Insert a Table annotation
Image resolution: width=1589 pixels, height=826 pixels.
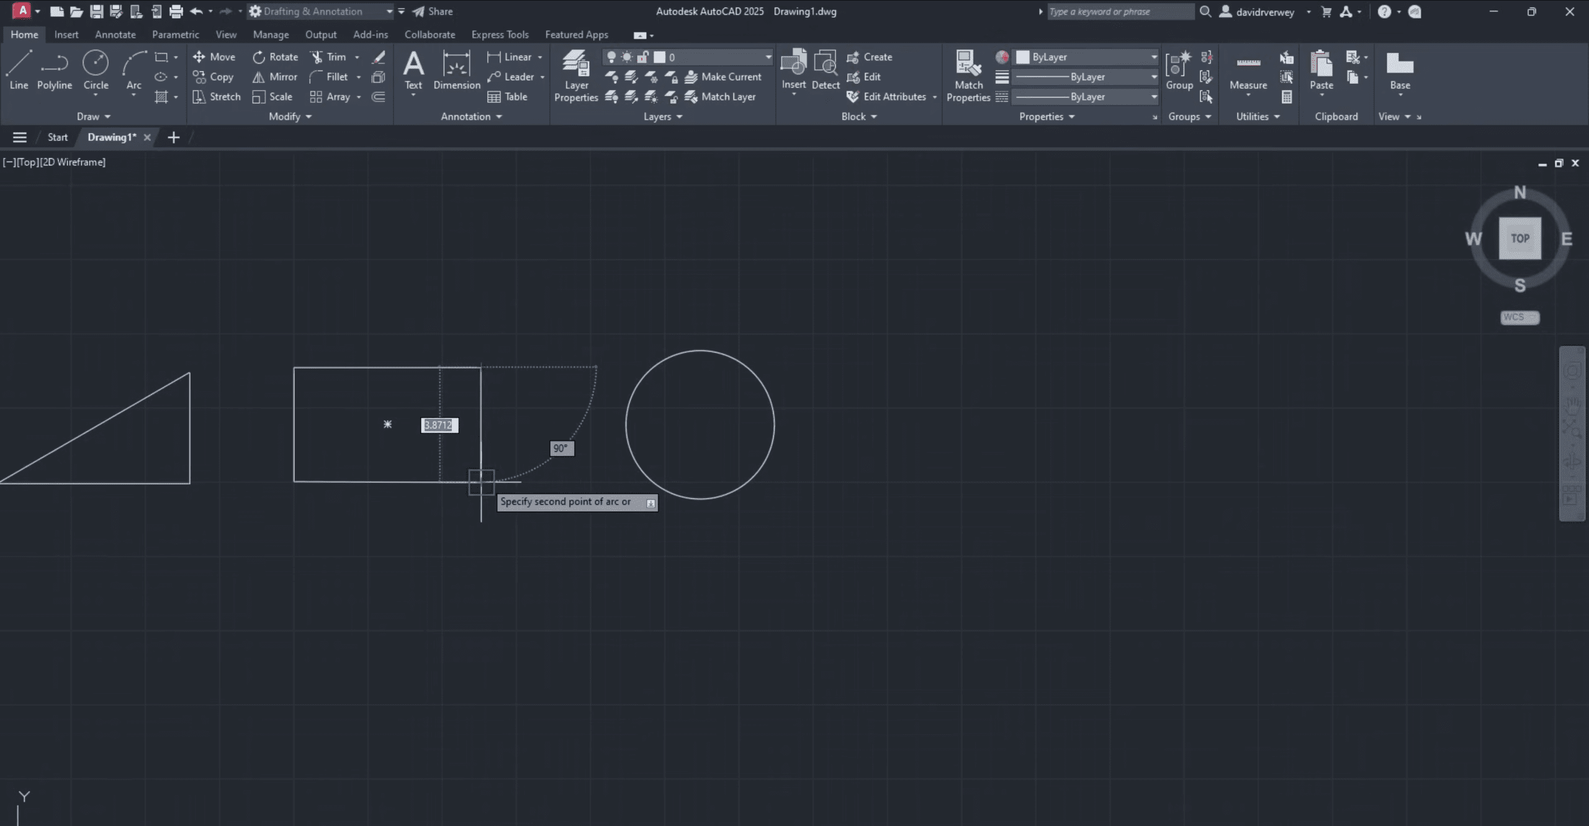coord(508,97)
